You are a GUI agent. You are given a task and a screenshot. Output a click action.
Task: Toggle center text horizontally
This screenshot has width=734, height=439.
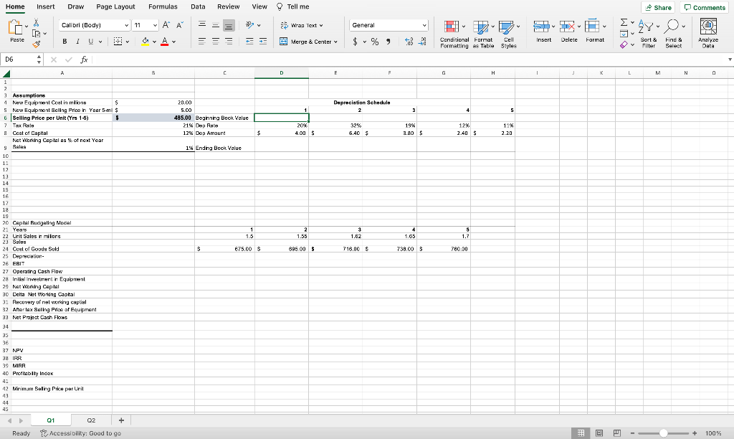click(215, 41)
